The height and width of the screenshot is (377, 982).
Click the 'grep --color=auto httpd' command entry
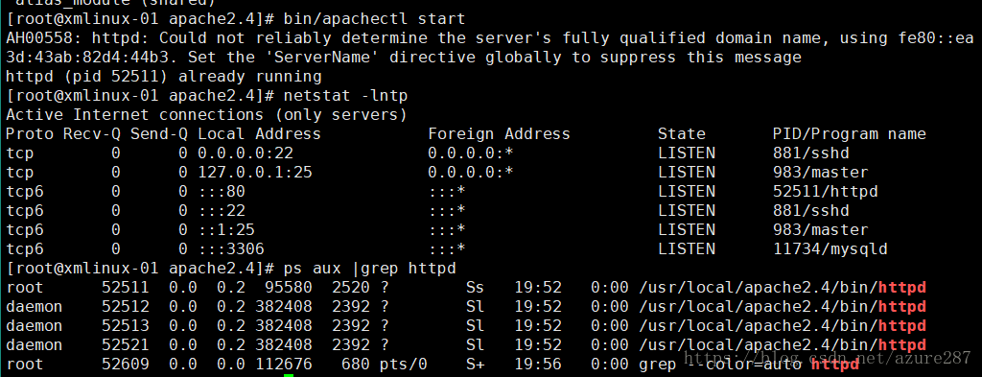coord(750,365)
